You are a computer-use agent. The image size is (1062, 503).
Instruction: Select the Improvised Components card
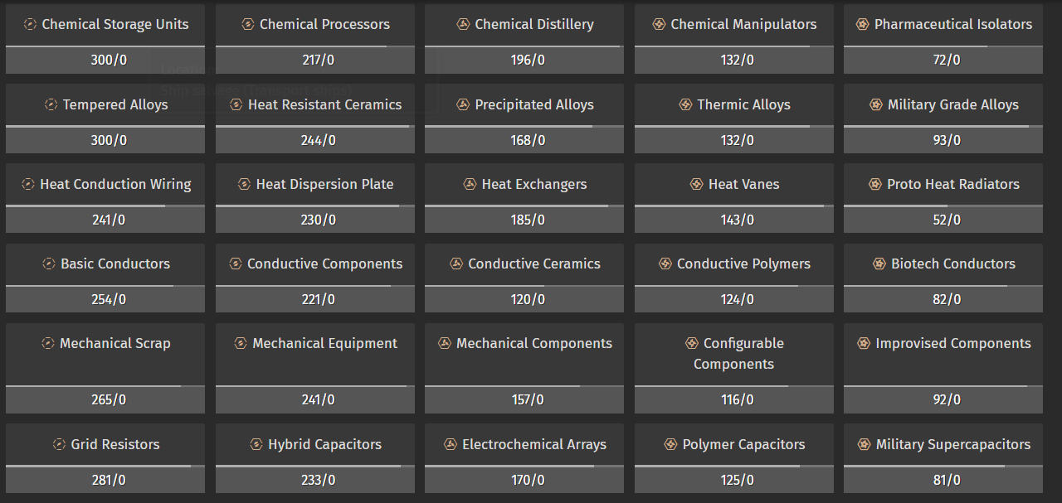(x=943, y=368)
